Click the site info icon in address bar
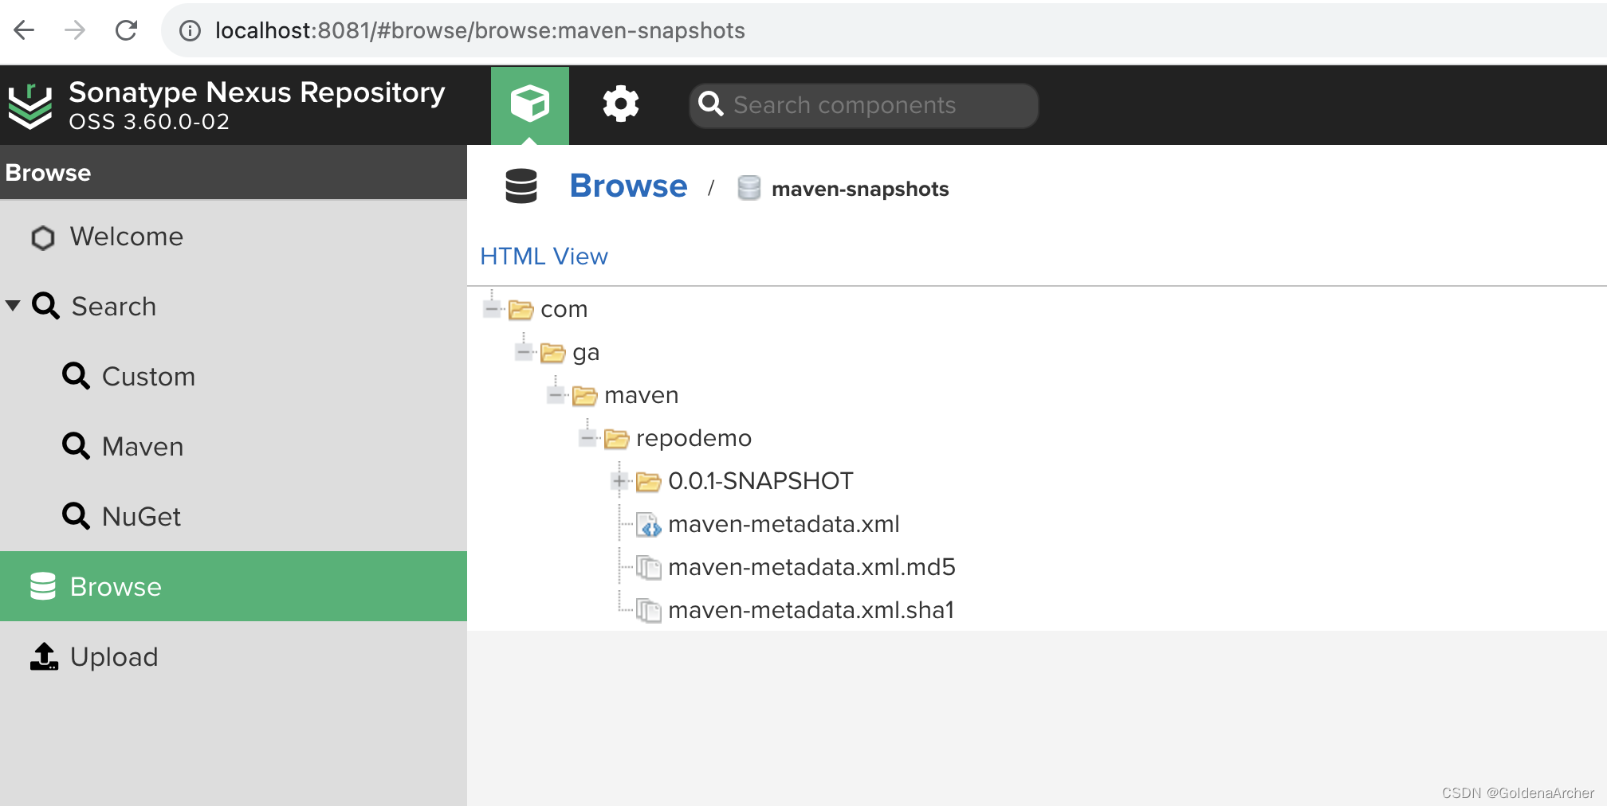Viewport: 1607px width, 806px height. (x=190, y=31)
